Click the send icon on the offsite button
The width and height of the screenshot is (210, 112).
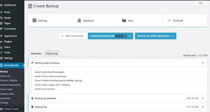pos(173,36)
